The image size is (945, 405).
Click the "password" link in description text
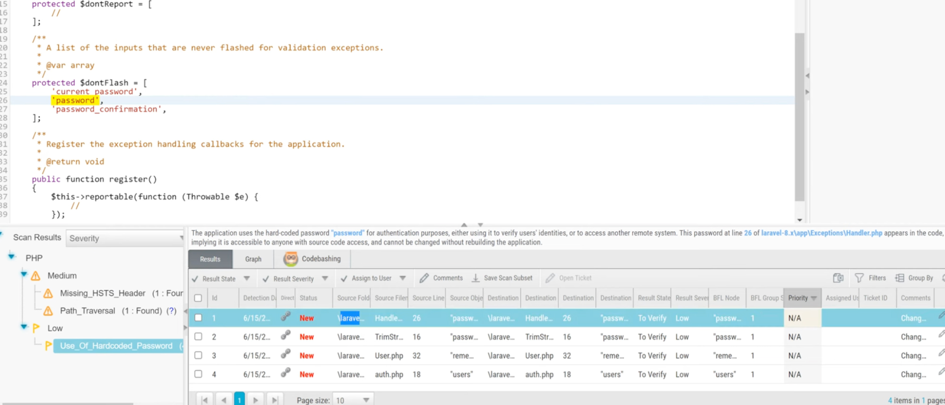348,233
